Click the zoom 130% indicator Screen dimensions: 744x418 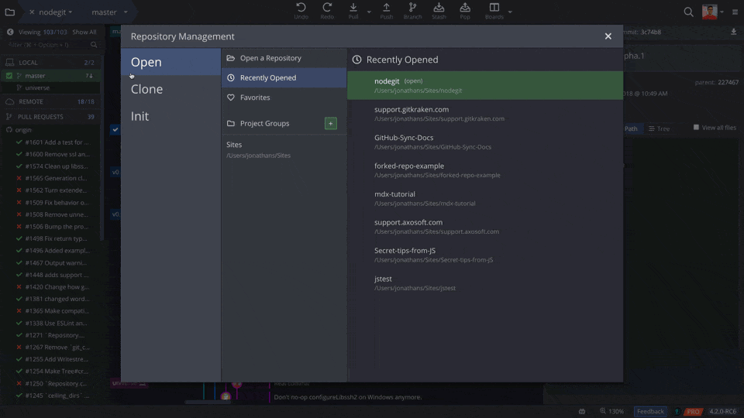611,411
